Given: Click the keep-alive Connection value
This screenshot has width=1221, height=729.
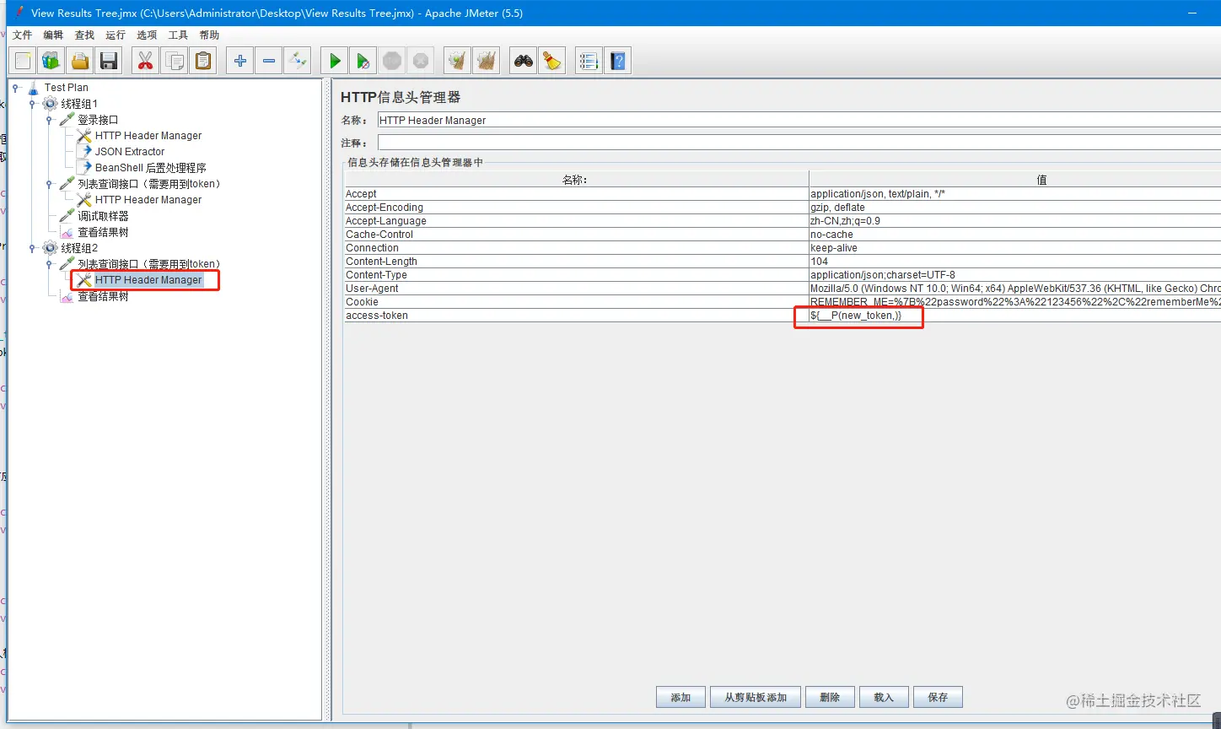Looking at the screenshot, I should (1014, 248).
